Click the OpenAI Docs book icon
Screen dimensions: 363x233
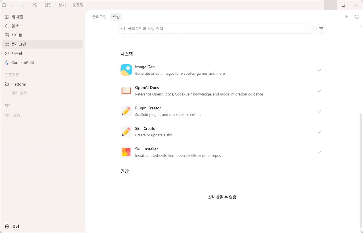pyautogui.click(x=126, y=91)
